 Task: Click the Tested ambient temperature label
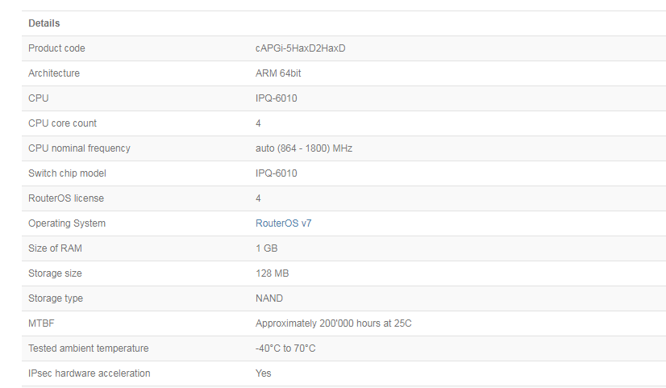[x=88, y=348]
